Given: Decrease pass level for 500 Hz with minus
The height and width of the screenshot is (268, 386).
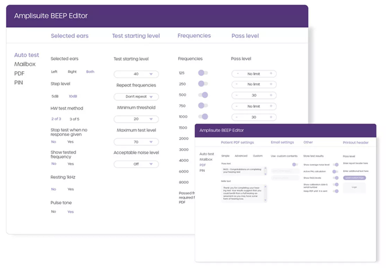Looking at the screenshot, I should click(238, 95).
